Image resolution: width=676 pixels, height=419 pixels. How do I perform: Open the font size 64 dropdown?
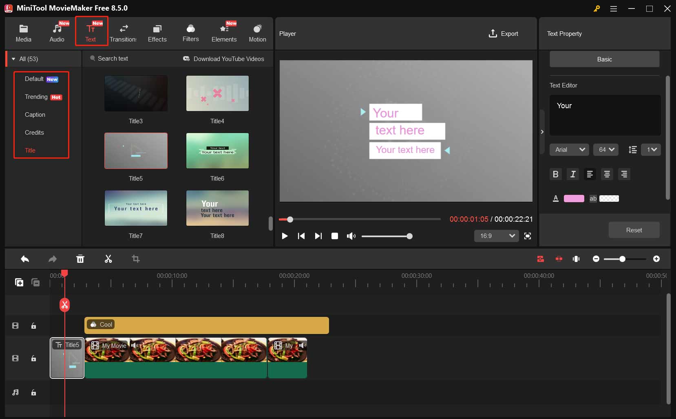(606, 150)
